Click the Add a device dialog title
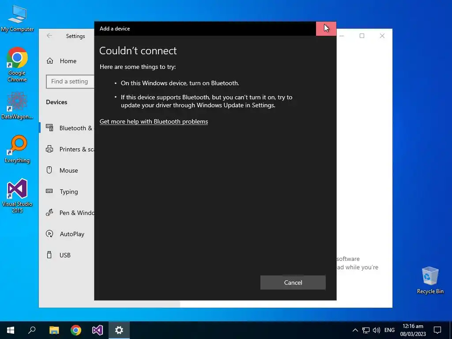 click(115, 29)
